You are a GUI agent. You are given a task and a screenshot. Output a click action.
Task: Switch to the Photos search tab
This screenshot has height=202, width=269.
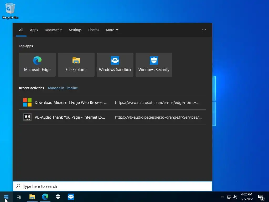[94, 30]
